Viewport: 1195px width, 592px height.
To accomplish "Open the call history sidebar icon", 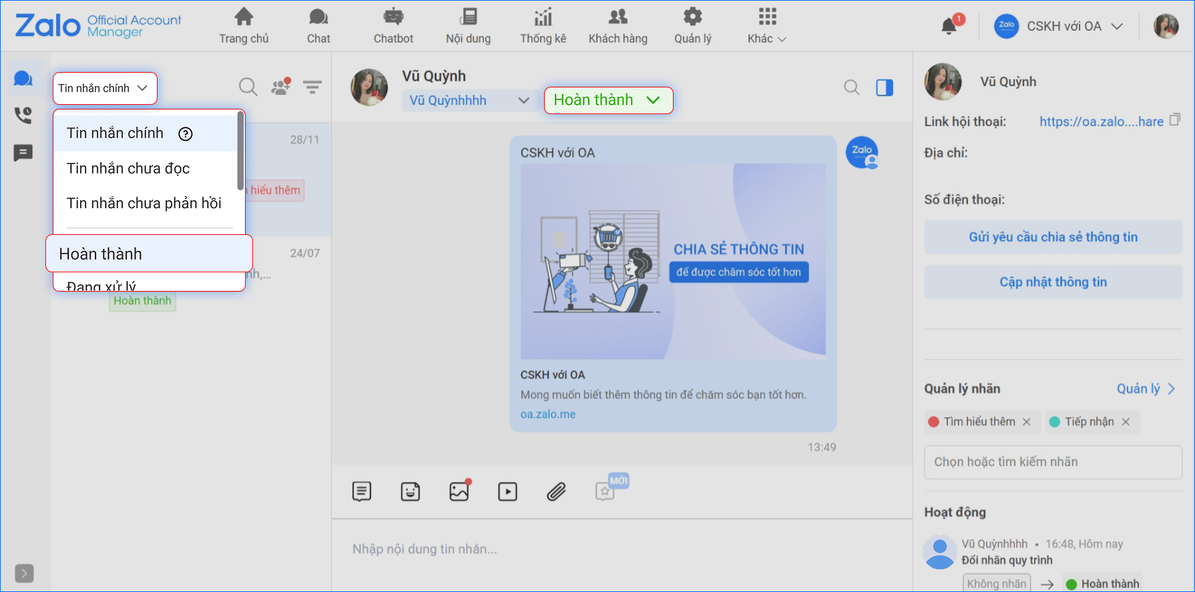I will pyautogui.click(x=23, y=115).
